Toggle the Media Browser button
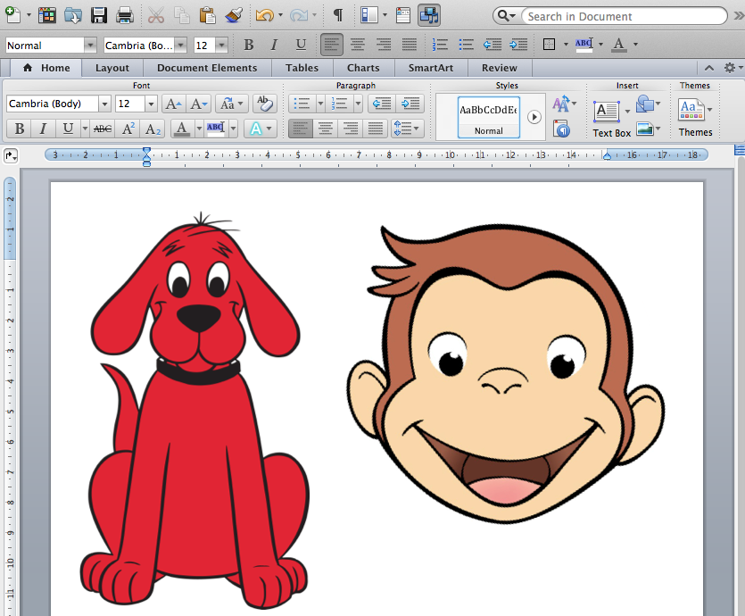Viewport: 745px width, 616px height. coord(429,15)
